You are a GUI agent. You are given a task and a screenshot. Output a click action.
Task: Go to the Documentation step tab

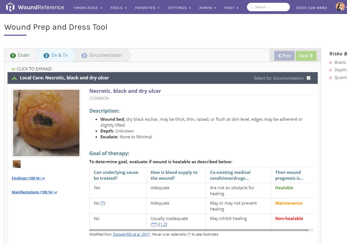point(102,55)
